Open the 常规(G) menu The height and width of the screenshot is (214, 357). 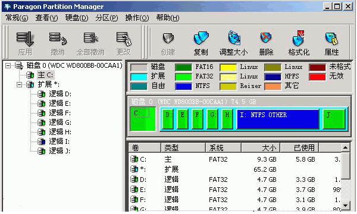point(17,18)
